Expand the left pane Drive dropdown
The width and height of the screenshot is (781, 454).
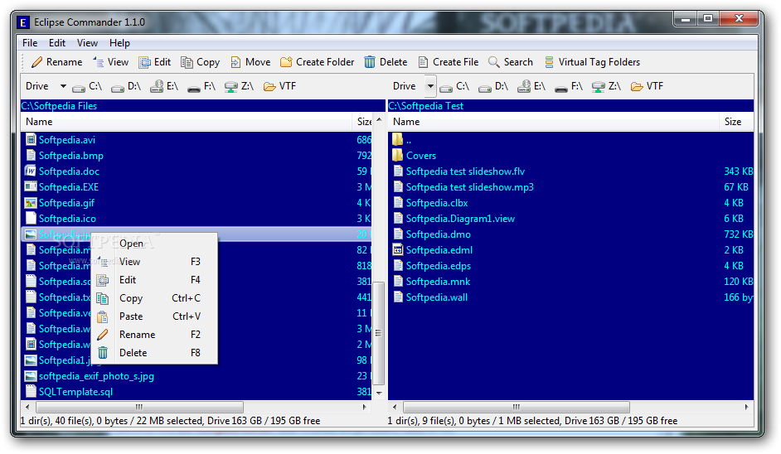tap(63, 86)
